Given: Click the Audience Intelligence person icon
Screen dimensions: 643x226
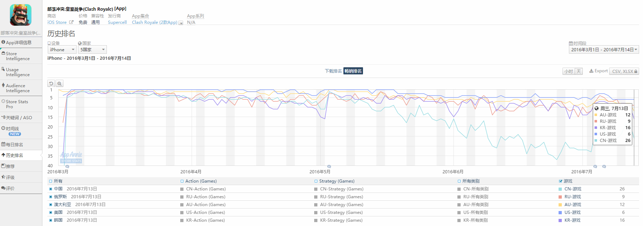Looking at the screenshot, I should [x=3, y=85].
